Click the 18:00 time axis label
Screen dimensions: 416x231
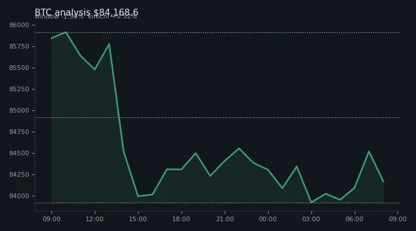click(181, 219)
